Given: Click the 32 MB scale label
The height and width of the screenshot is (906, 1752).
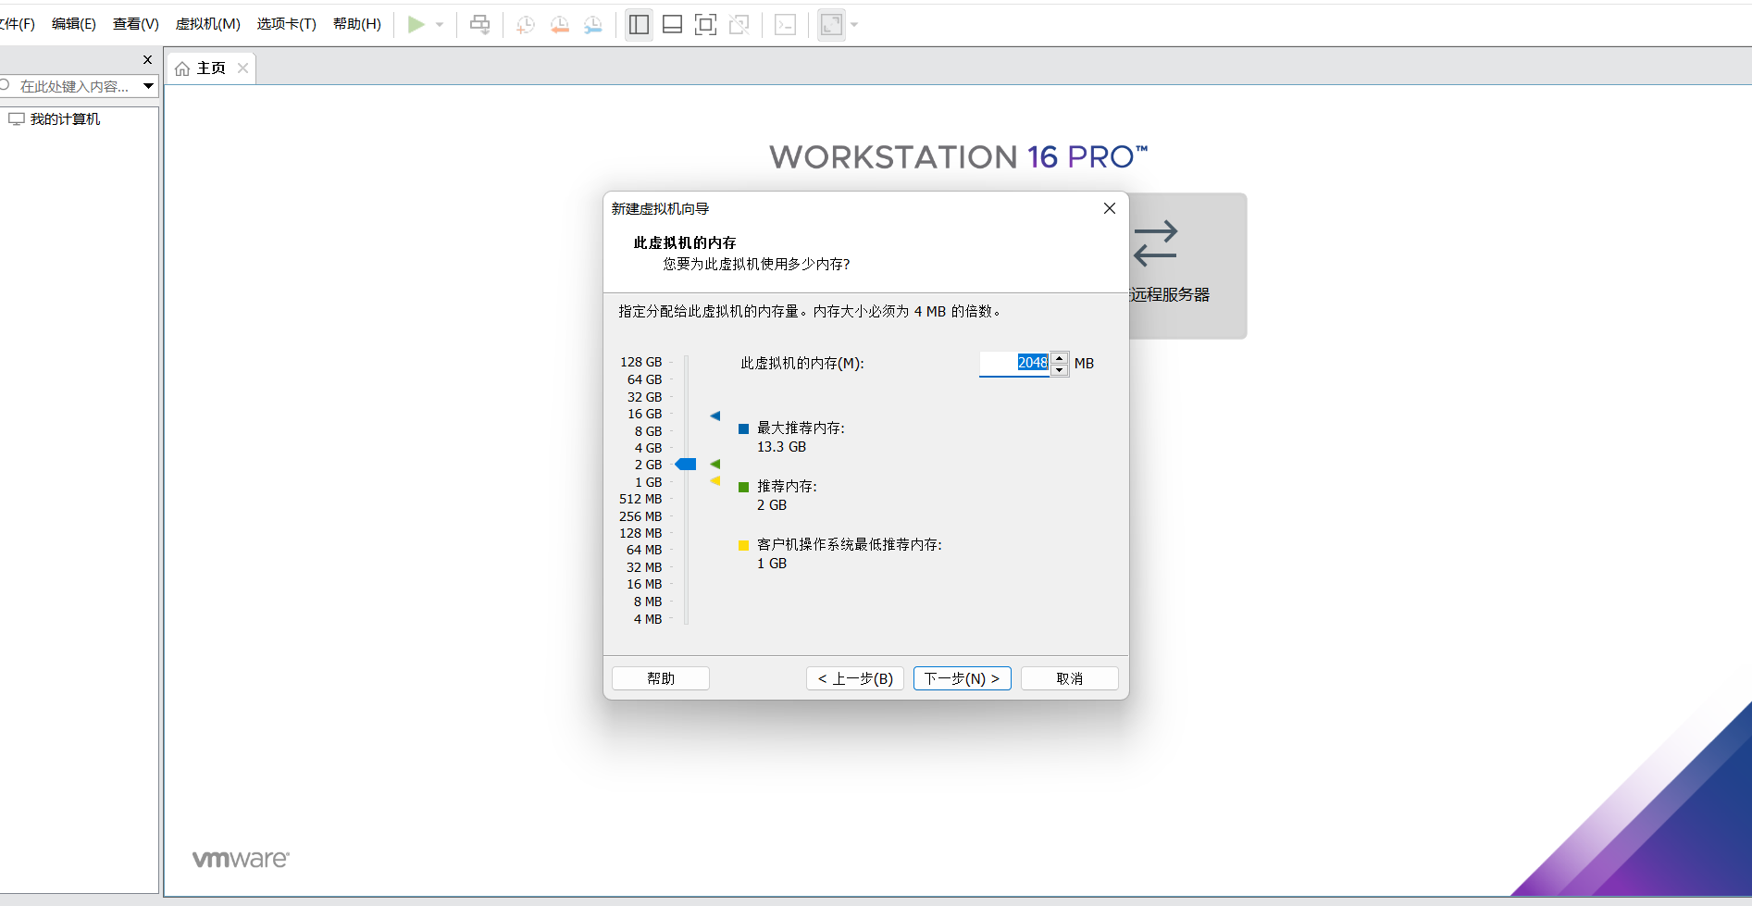Looking at the screenshot, I should pos(644,568).
